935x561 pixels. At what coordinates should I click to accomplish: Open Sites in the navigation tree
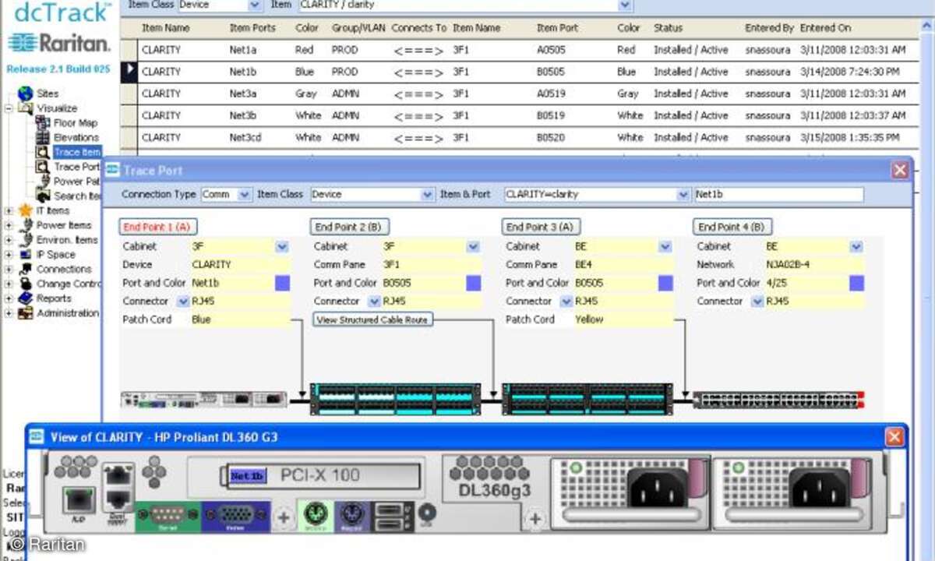[x=48, y=93]
